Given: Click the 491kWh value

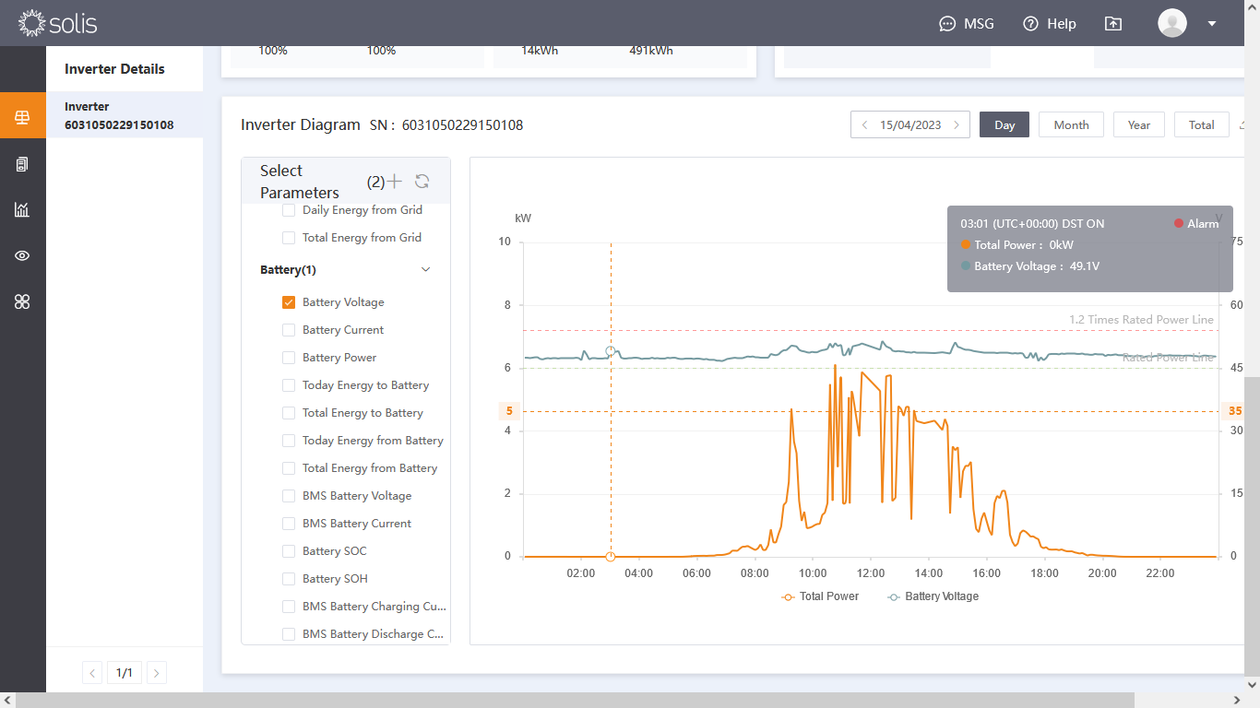Looking at the screenshot, I should pos(651,51).
